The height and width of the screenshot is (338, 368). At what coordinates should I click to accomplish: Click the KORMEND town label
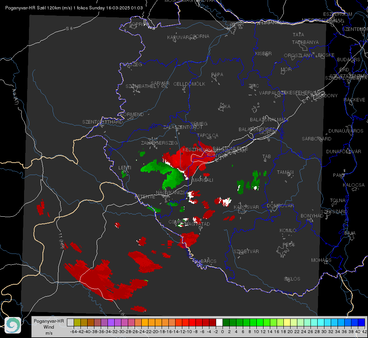132,115
